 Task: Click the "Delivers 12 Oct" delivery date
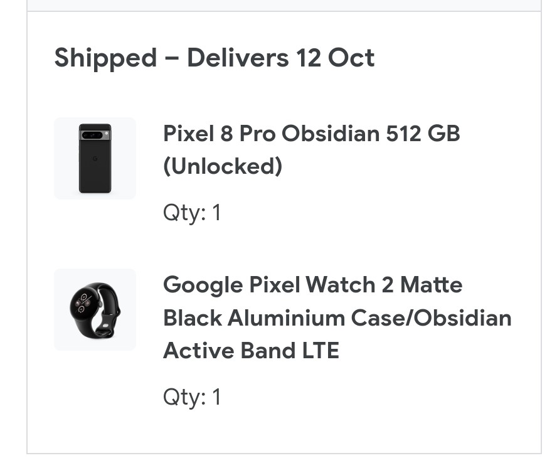coord(280,58)
